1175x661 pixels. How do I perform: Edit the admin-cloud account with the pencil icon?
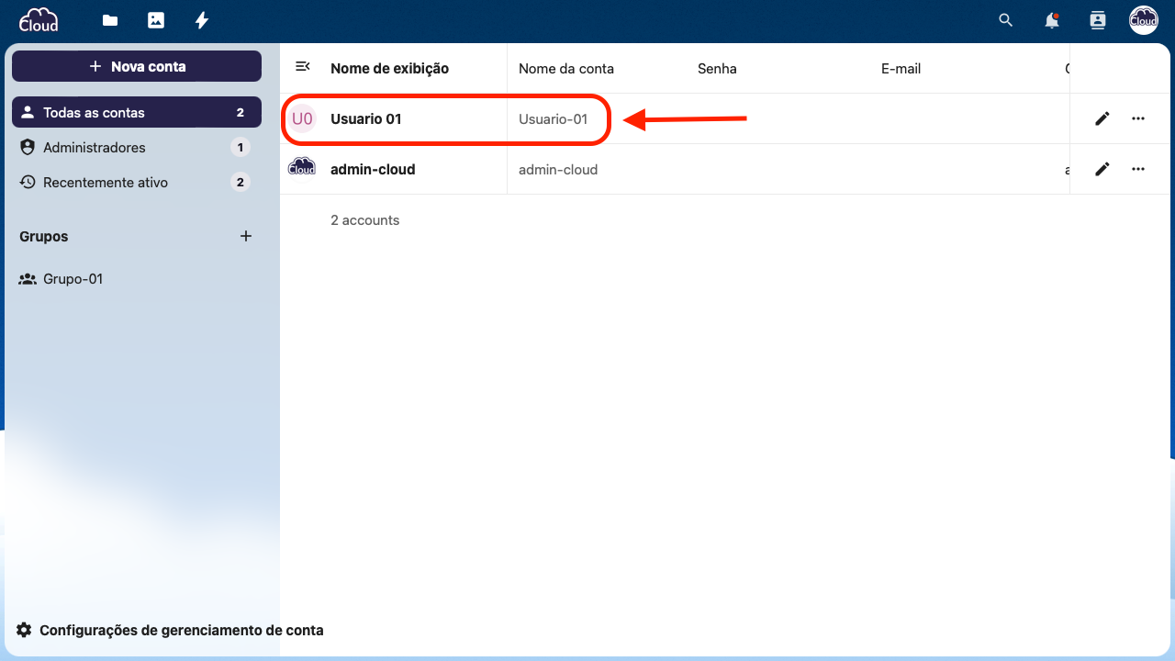[1102, 169]
